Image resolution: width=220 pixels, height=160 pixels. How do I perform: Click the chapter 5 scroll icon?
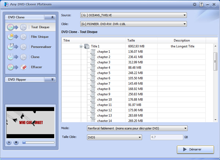click(x=93, y=73)
